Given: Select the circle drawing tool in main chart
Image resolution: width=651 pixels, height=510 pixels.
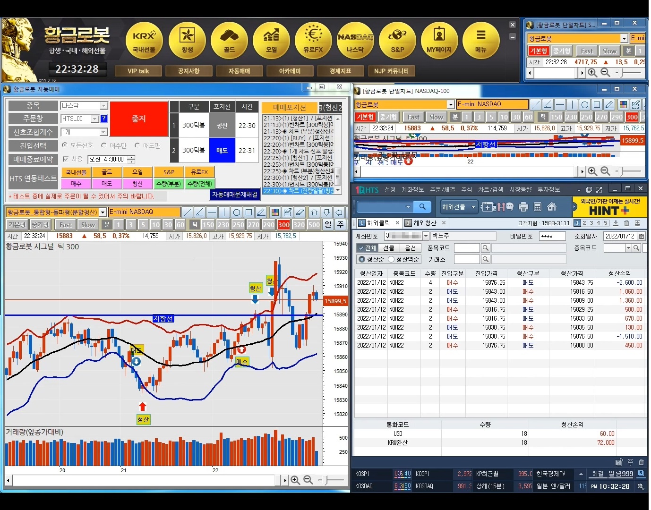Looking at the screenshot, I should tap(236, 212).
